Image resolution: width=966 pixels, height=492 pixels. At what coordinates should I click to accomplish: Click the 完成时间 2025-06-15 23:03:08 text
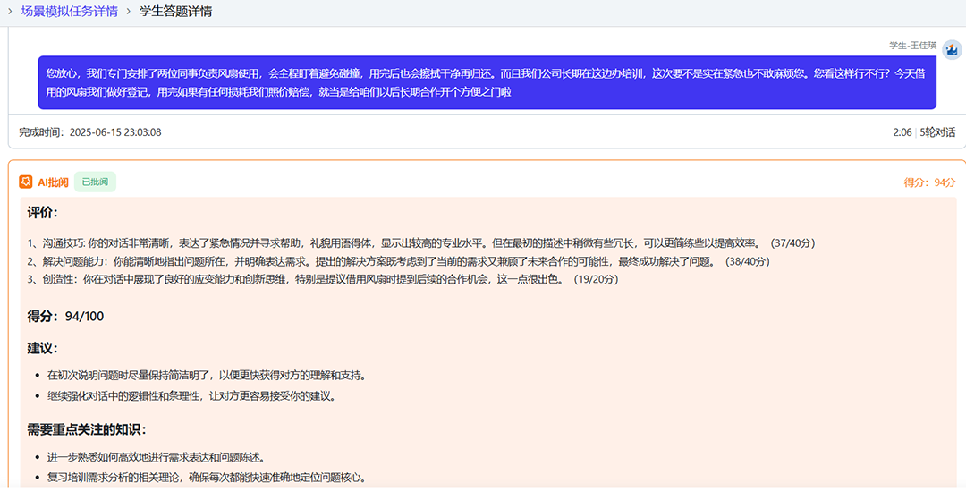[x=90, y=131]
